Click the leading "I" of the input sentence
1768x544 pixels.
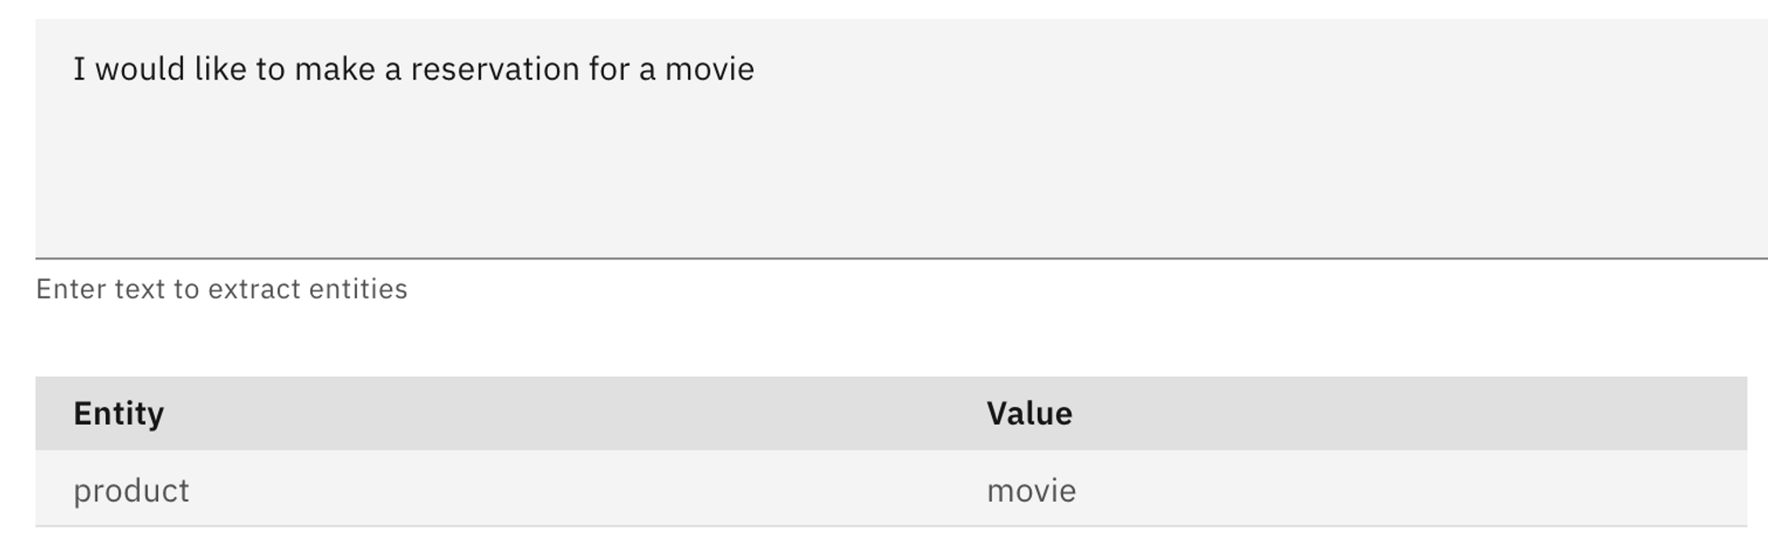tap(79, 69)
